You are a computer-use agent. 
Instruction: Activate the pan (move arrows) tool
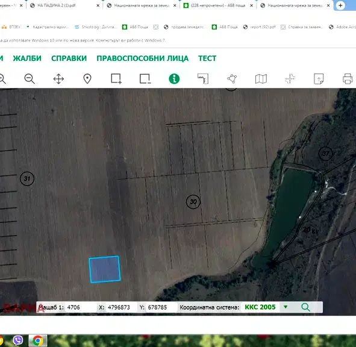(58, 79)
